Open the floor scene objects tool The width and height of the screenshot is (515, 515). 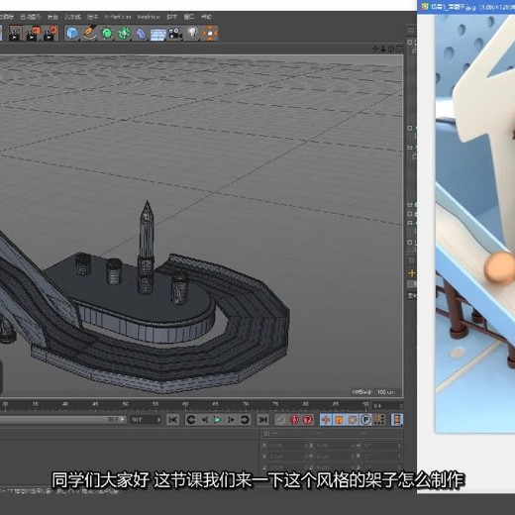click(157, 34)
